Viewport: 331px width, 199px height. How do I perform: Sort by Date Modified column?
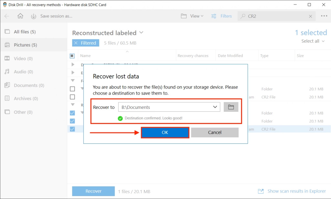[x=230, y=56]
